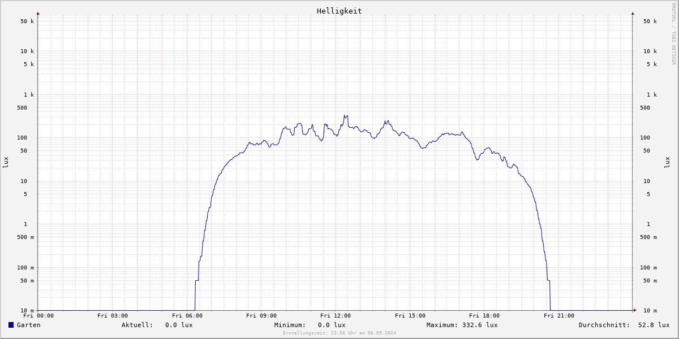Click the Helligkeit chart title

click(x=339, y=11)
